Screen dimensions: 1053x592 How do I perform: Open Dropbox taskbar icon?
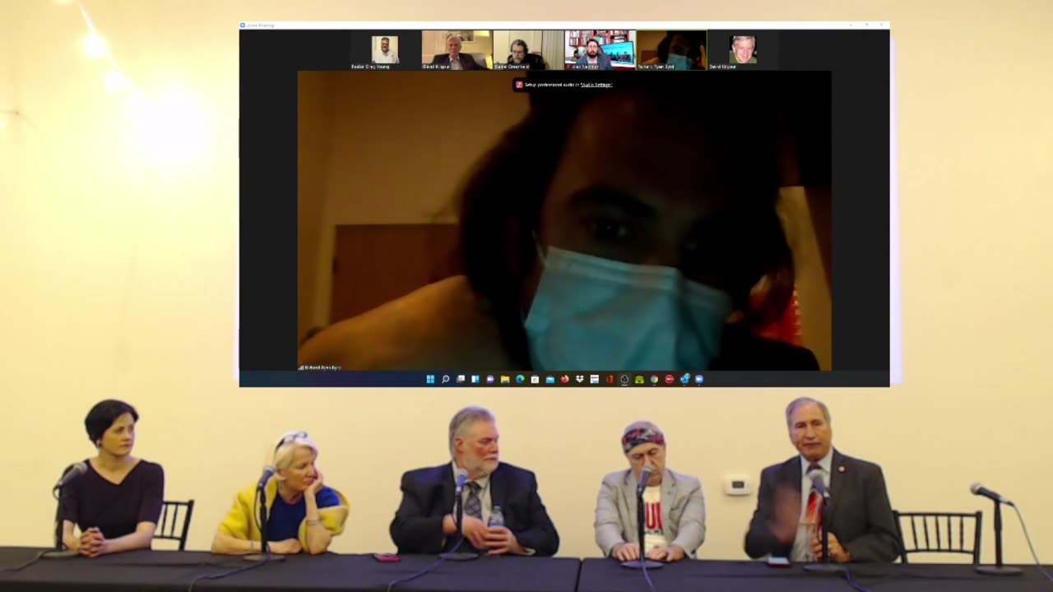(x=580, y=379)
